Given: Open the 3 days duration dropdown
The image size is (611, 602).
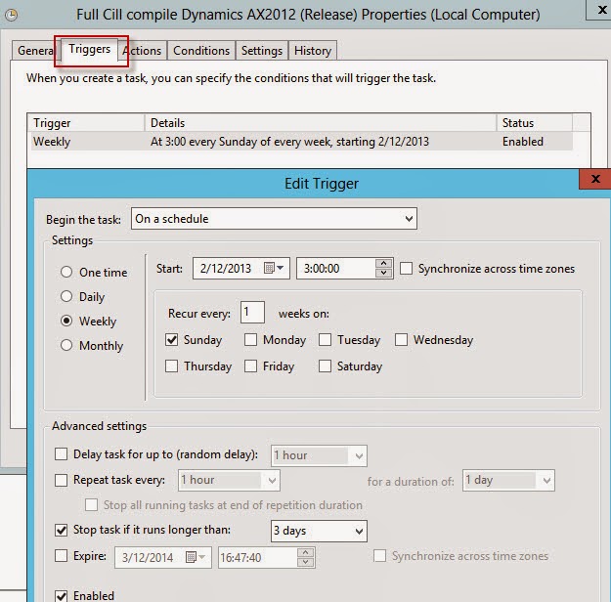Looking at the screenshot, I should pos(319,531).
